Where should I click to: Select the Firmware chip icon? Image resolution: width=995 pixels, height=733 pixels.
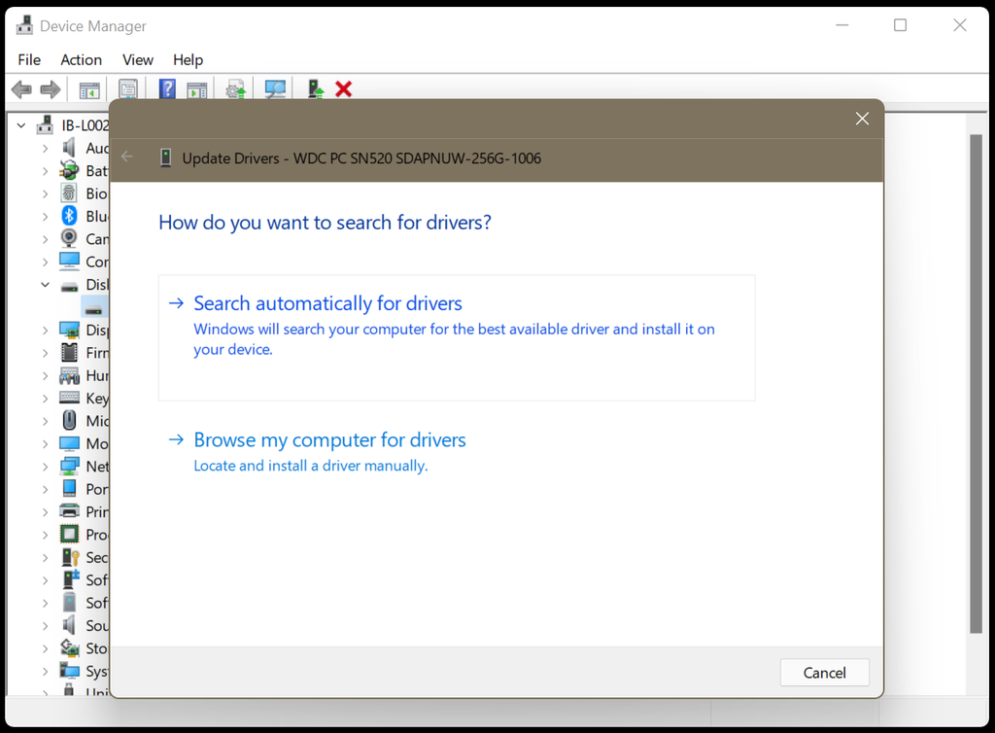coord(69,352)
